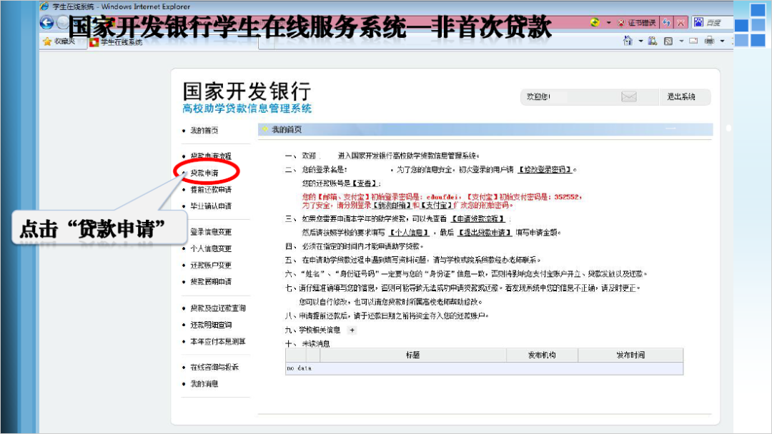Open the address bar dropdown arrow
Viewport: 772px width, 434px height.
[608, 23]
